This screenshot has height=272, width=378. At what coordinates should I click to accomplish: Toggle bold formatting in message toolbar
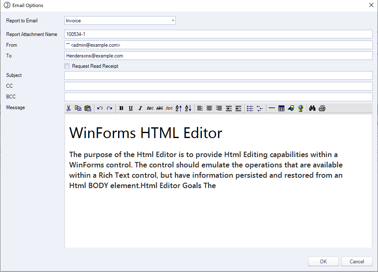pyautogui.click(x=121, y=108)
